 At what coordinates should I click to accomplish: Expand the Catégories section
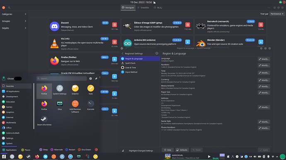coord(14,14)
